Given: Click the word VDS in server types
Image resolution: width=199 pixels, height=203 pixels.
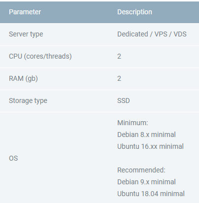Looking at the screenshot, I should 180,34.
